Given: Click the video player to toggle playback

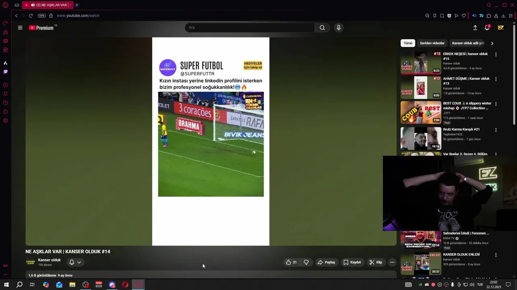Looking at the screenshot, I should (x=211, y=141).
